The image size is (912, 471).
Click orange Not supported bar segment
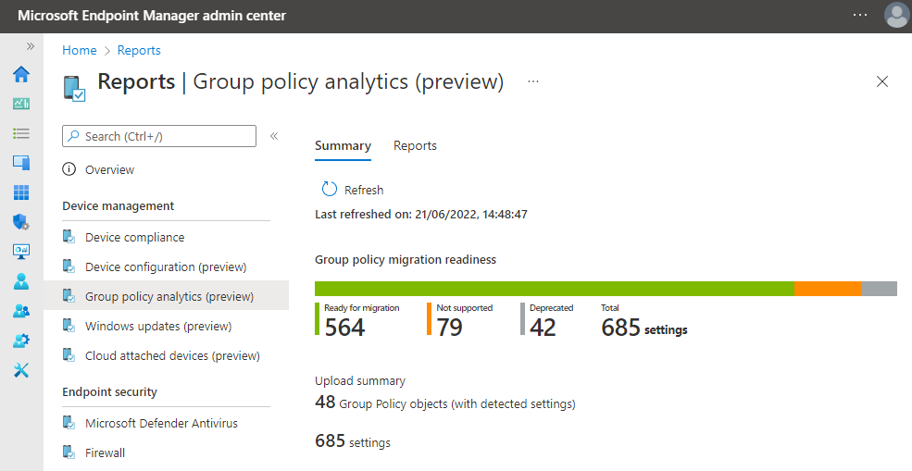coord(828,289)
